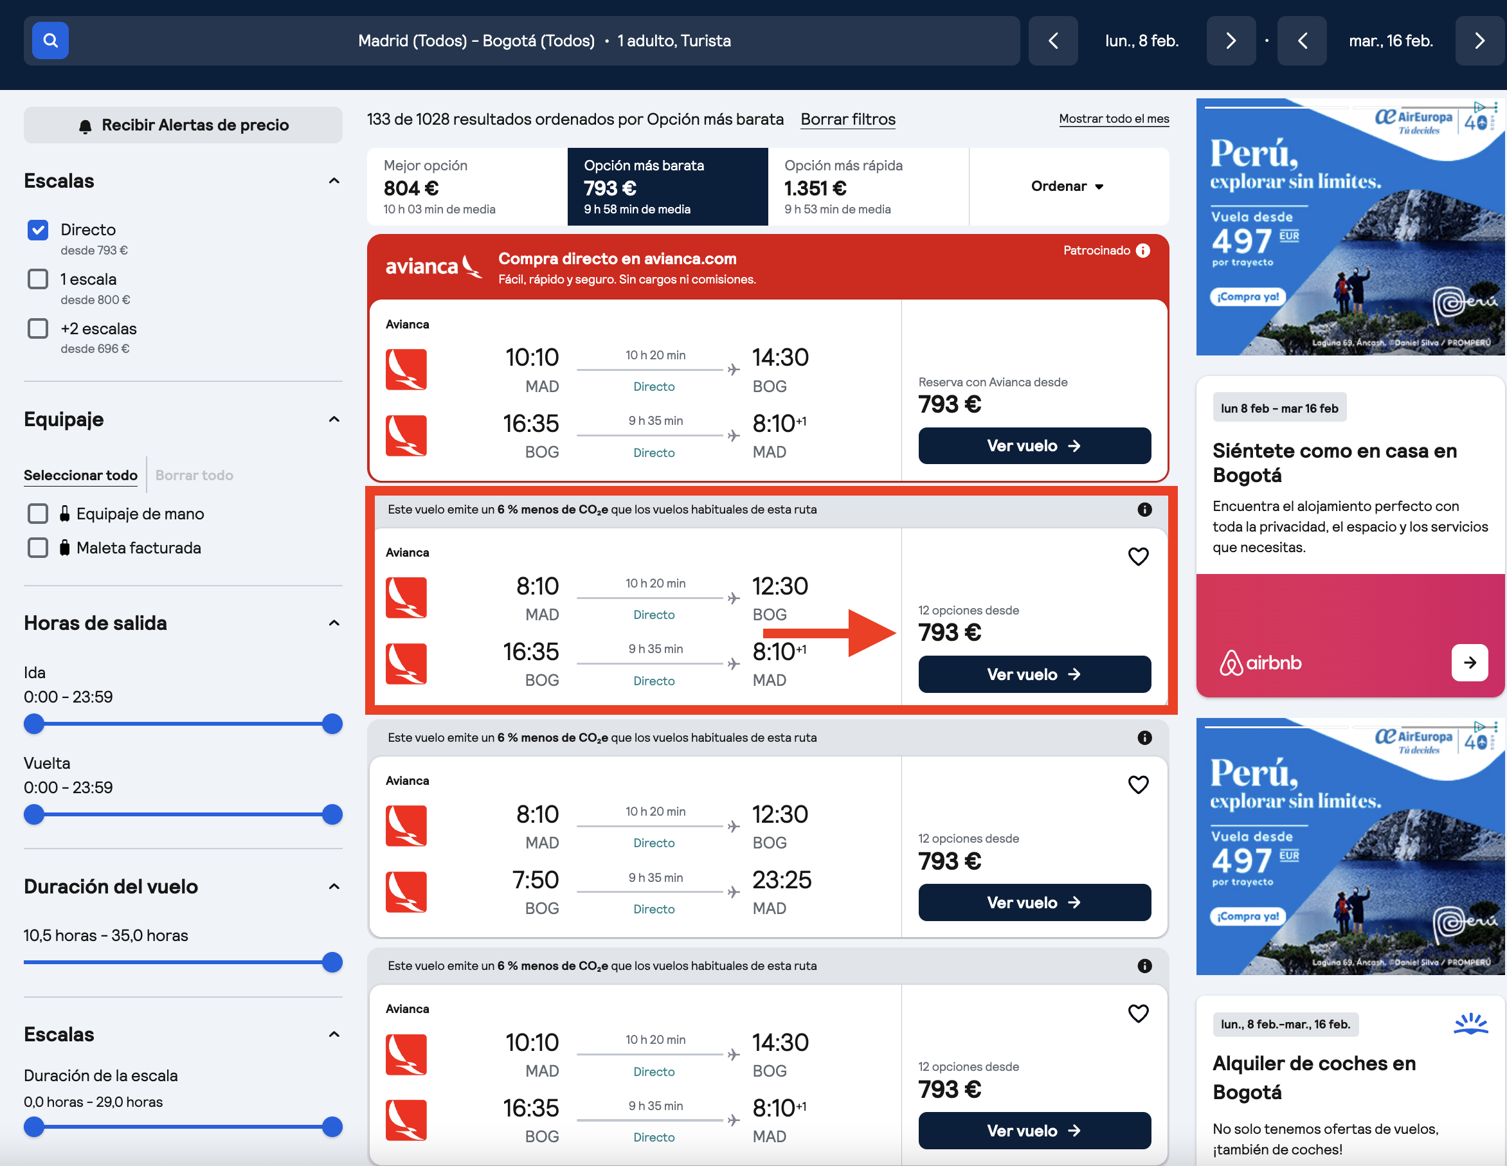Click the bell icon in price alerts

85,126
